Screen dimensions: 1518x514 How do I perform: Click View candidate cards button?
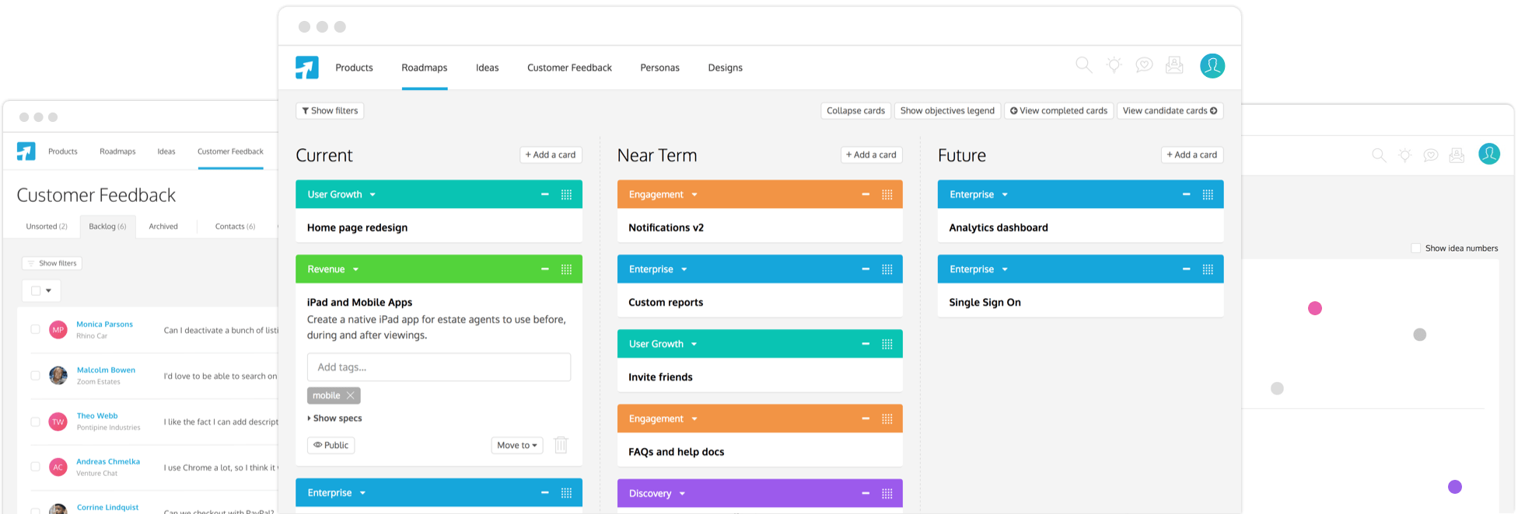click(1170, 111)
